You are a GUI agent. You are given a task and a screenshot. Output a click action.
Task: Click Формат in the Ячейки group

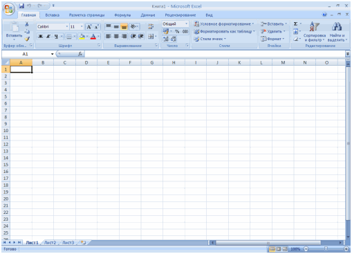tap(272, 39)
